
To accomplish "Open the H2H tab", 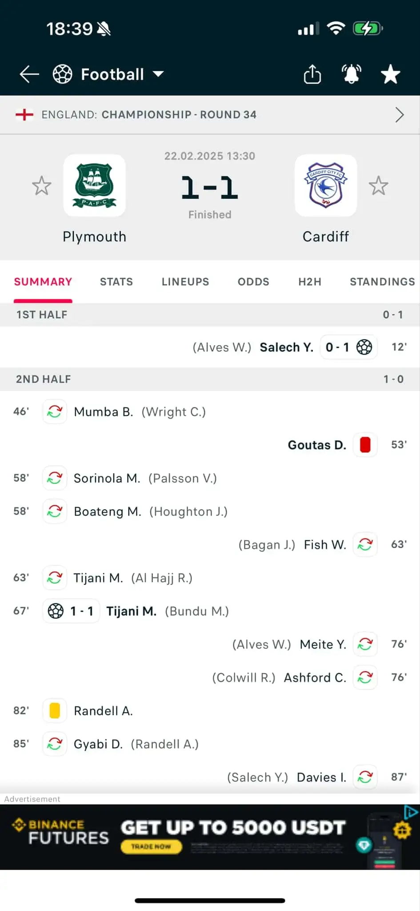I will (310, 282).
